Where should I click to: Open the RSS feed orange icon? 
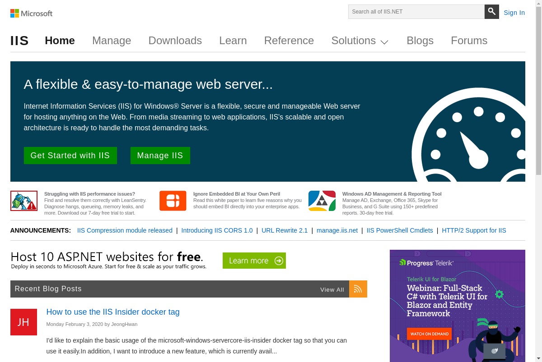(358, 289)
